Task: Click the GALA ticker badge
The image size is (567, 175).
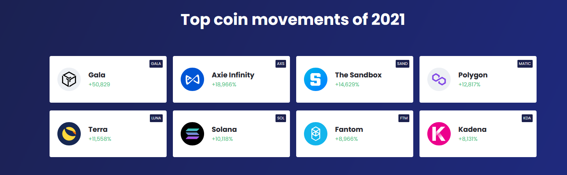Action: 156,64
